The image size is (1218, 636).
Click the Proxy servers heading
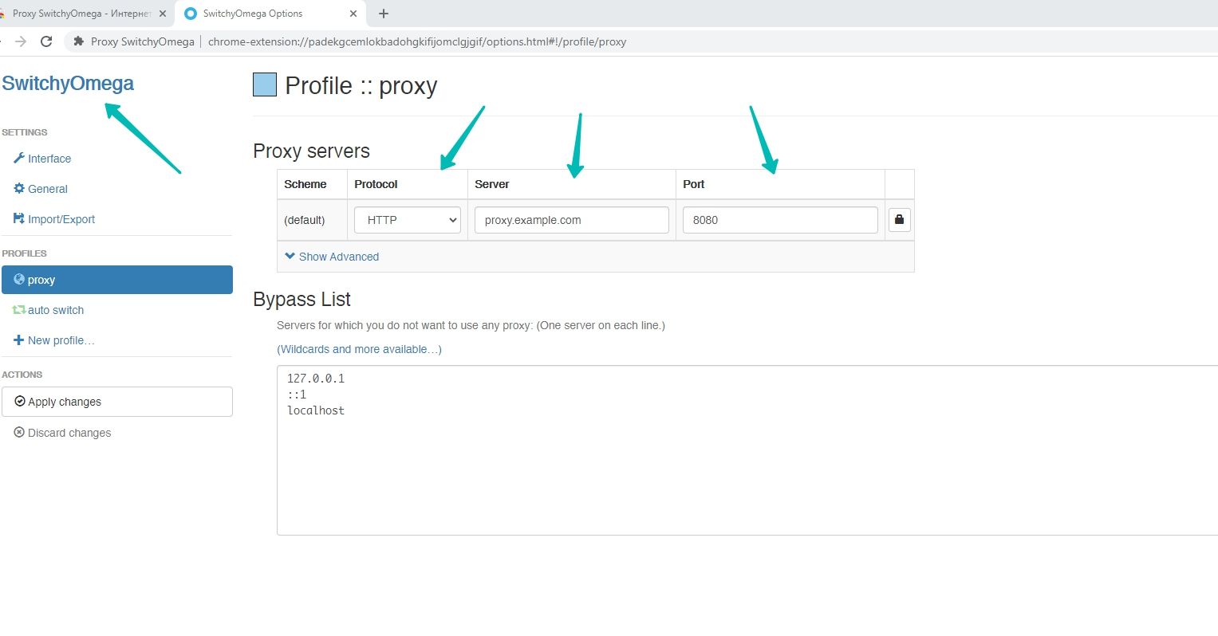311,151
